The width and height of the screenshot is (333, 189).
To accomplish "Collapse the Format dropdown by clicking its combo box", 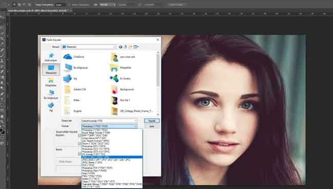I will pos(109,126).
